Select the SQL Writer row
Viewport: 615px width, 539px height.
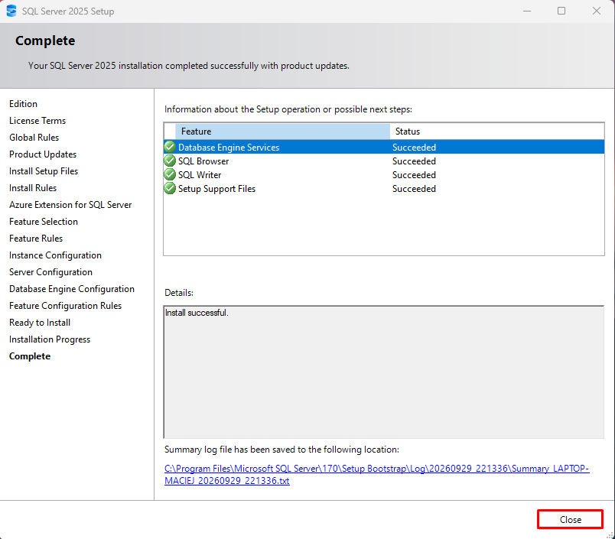click(384, 175)
